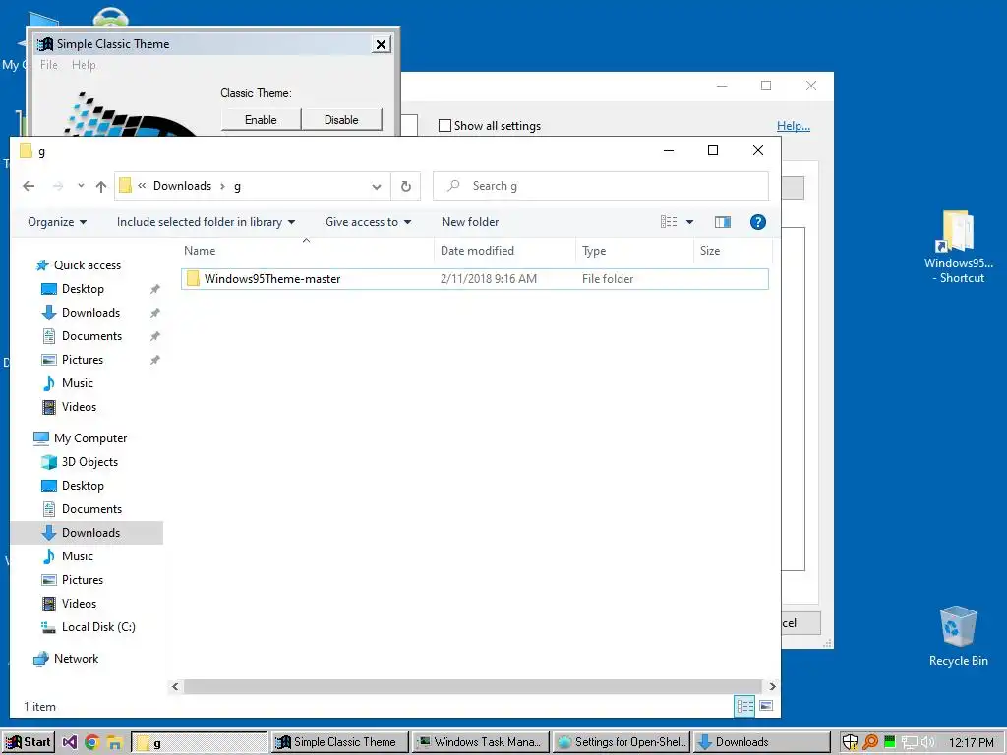The width and height of the screenshot is (1007, 755).
Task: Click the network tray icon
Action: tap(909, 742)
